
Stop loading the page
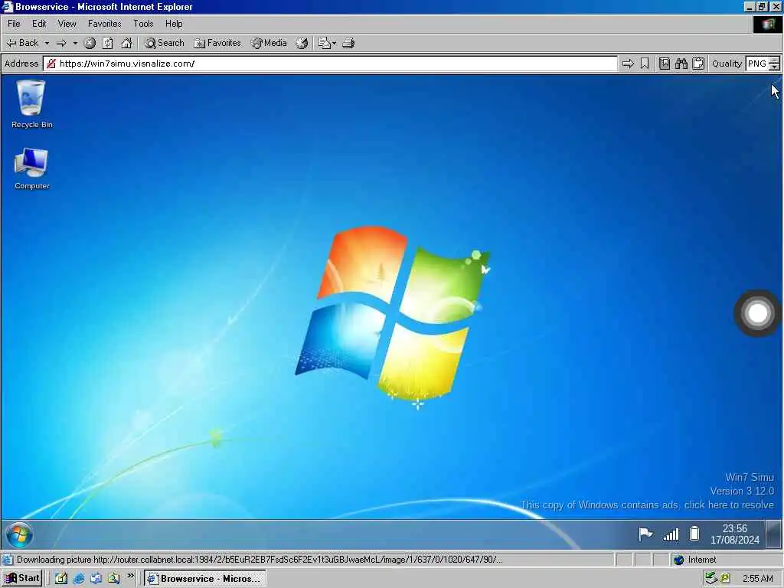pyautogui.click(x=90, y=43)
